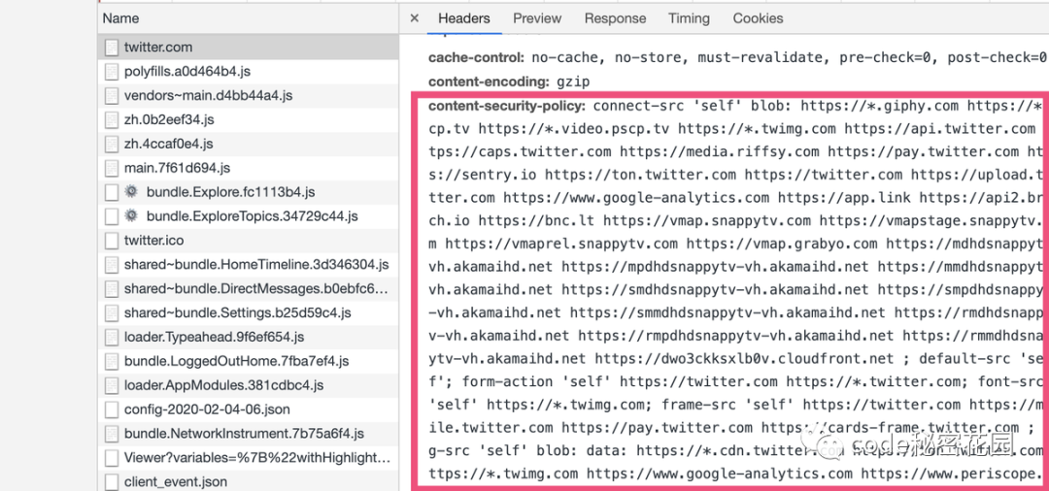Click the content-security-policy header name
The image size is (1049, 491).
coord(507,106)
